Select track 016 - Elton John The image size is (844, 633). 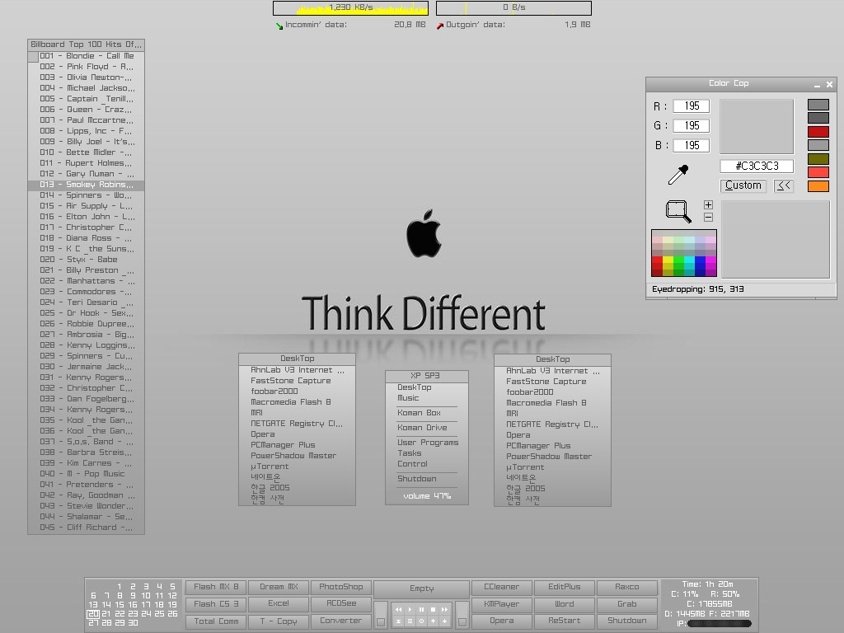tap(86, 217)
